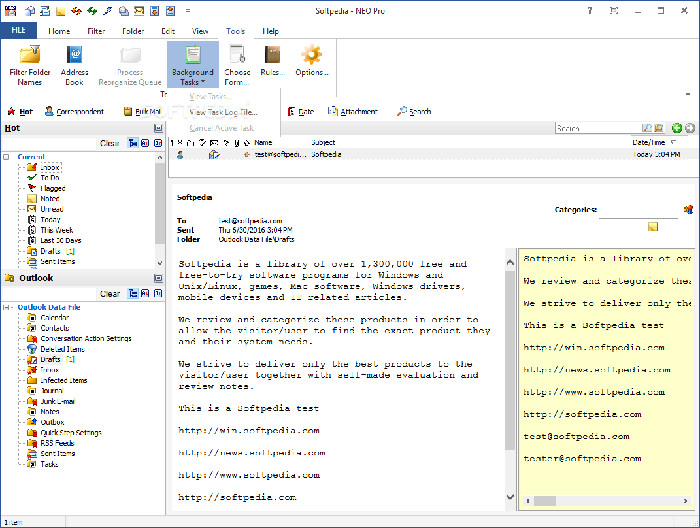Click the search magnifier icon in search box
The width and height of the screenshot is (700, 528).
(x=647, y=128)
